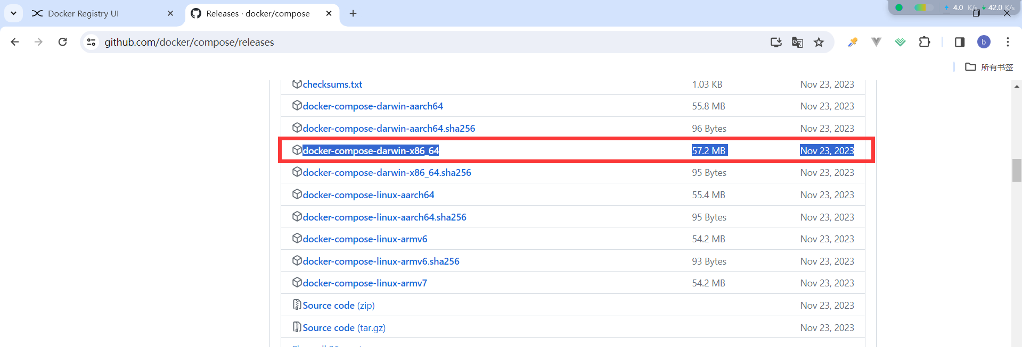Open the Extensions puzzle-piece menu
The height and width of the screenshot is (347, 1022).
(x=925, y=42)
